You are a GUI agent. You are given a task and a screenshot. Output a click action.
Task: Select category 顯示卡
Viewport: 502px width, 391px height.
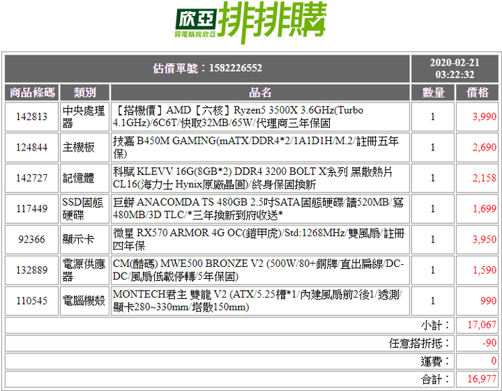pyautogui.click(x=78, y=239)
